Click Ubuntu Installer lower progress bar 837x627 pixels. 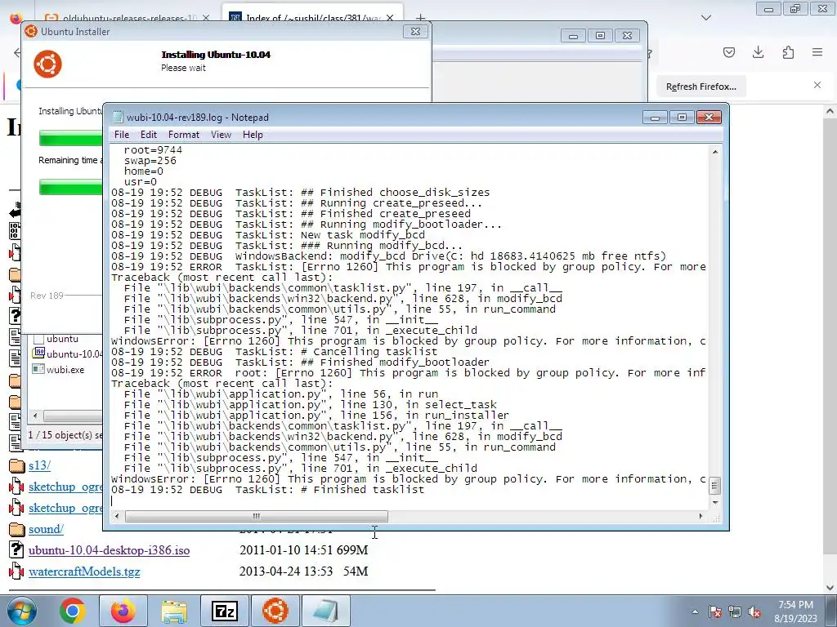(x=71, y=187)
